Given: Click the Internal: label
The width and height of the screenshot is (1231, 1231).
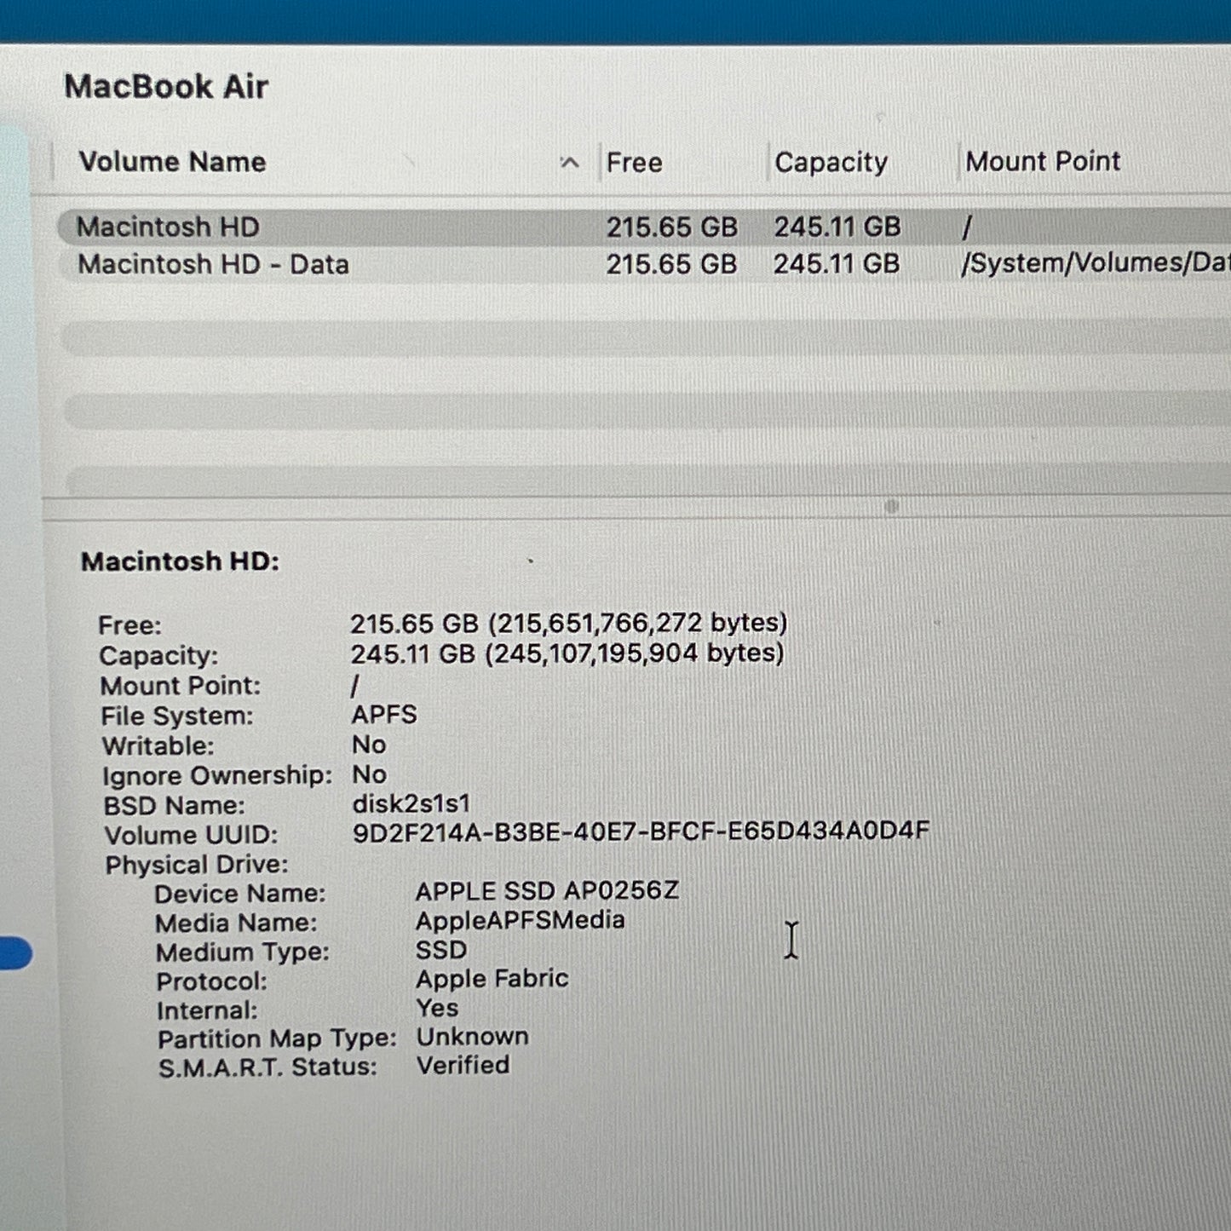Looking at the screenshot, I should [207, 1010].
